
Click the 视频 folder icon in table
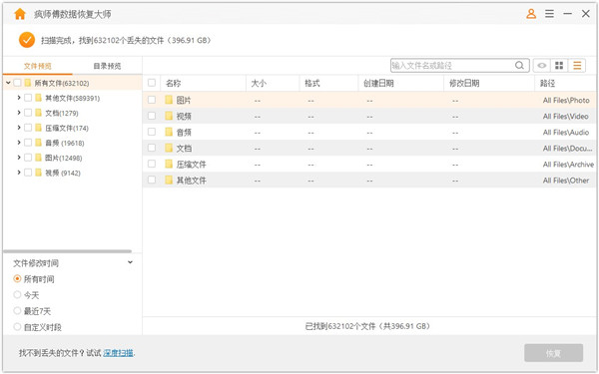click(169, 116)
